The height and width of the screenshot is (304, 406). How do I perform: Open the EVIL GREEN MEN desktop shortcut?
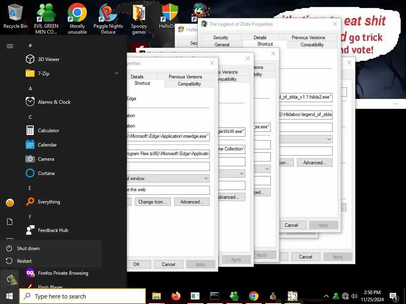46,19
